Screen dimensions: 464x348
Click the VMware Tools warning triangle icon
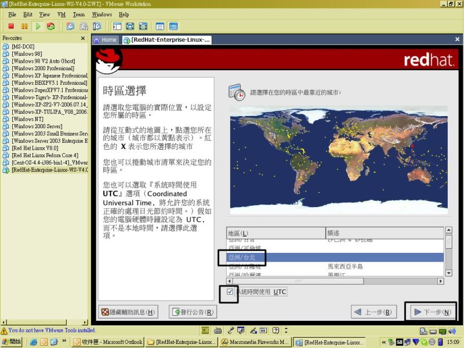coord(4,331)
